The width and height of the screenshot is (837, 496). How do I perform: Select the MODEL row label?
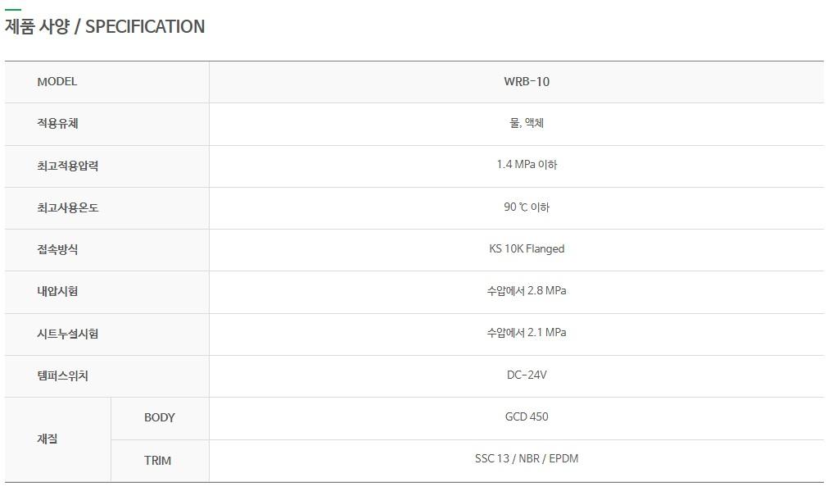(x=57, y=81)
